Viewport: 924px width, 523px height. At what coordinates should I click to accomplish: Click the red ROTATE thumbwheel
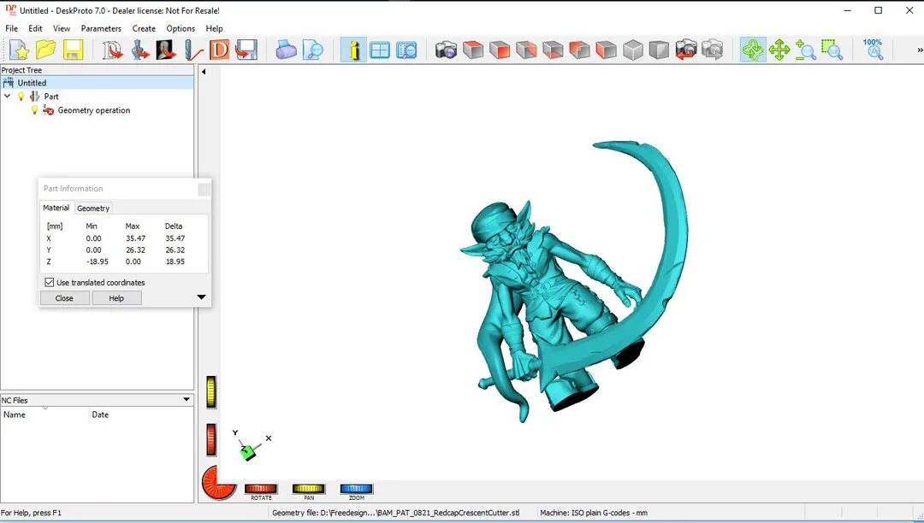(x=260, y=488)
